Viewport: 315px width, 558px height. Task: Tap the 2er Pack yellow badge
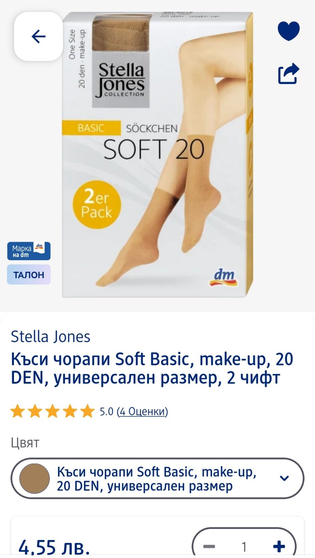(97, 205)
